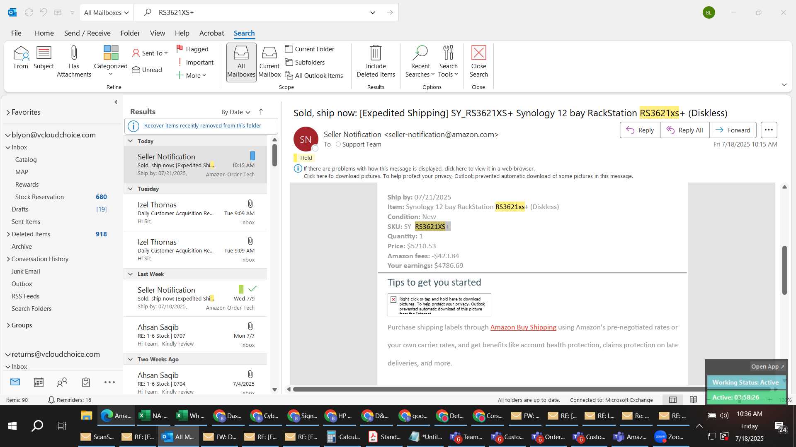Expand the More refine options dropdown
The height and width of the screenshot is (447, 796).
pyautogui.click(x=191, y=75)
